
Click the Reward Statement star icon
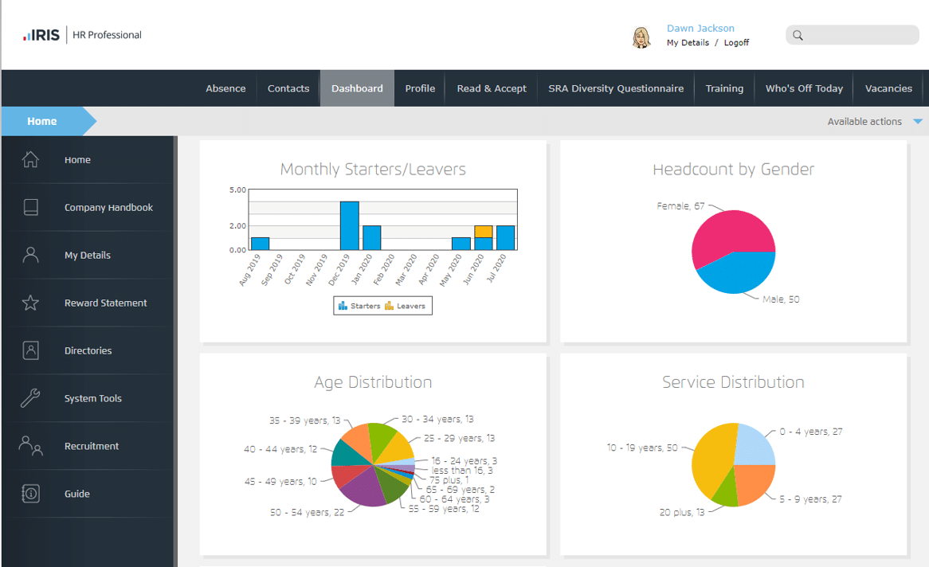pyautogui.click(x=30, y=303)
